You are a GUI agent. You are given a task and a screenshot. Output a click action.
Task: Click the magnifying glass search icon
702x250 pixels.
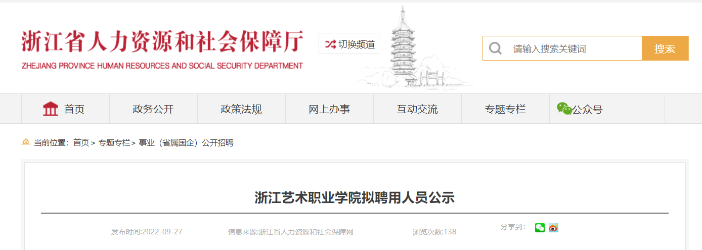click(x=496, y=48)
